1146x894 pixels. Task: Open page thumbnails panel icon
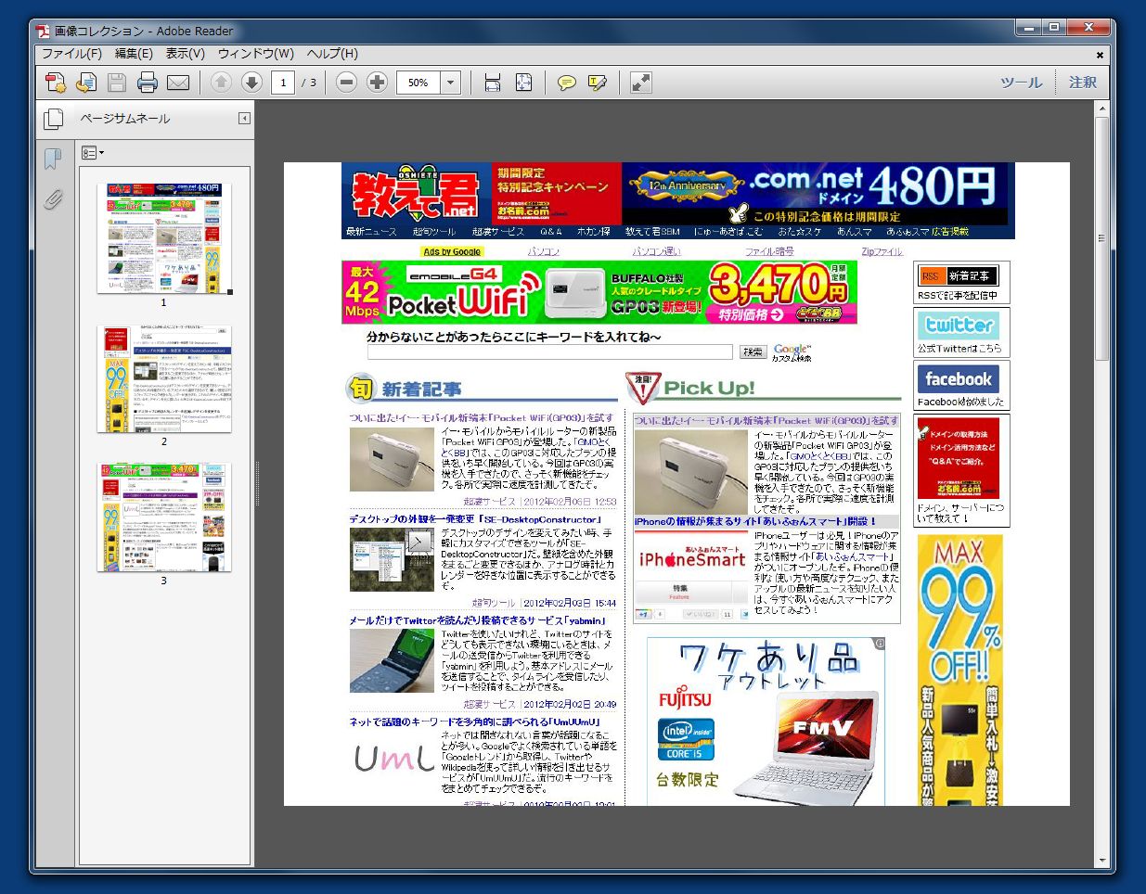54,119
